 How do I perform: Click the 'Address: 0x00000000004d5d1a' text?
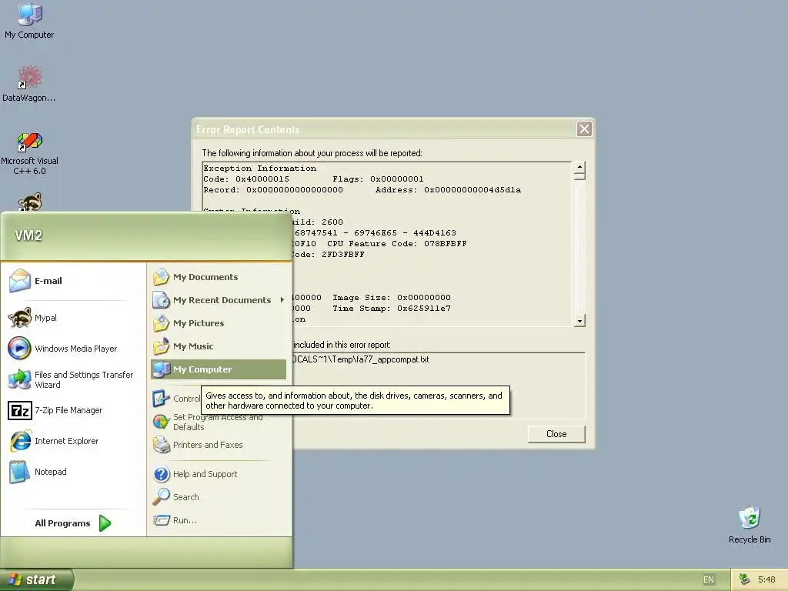pyautogui.click(x=448, y=190)
